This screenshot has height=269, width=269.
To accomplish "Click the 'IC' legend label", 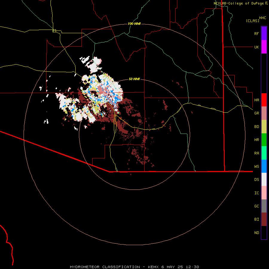I will click(256, 193).
